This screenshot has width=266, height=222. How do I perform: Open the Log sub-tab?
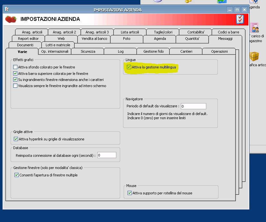(120, 51)
